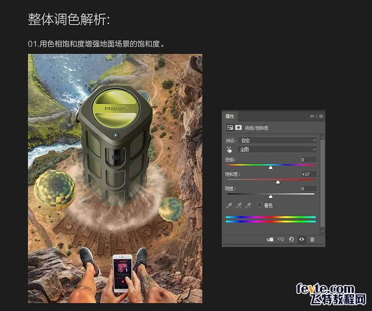Select the first eyedropper tool
Image resolution: width=372 pixels, height=311 pixels.
229,205
